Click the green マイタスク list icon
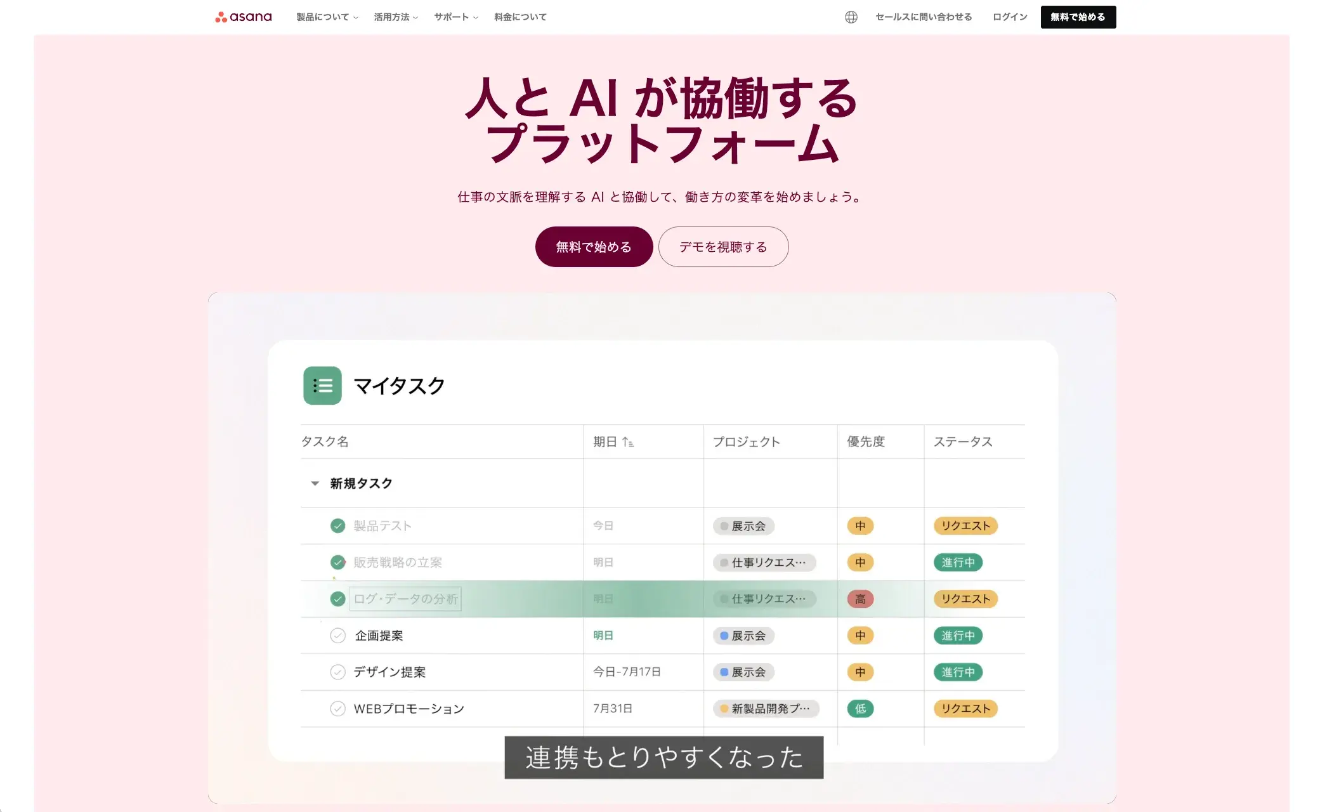The width and height of the screenshot is (1320, 812). click(x=322, y=386)
